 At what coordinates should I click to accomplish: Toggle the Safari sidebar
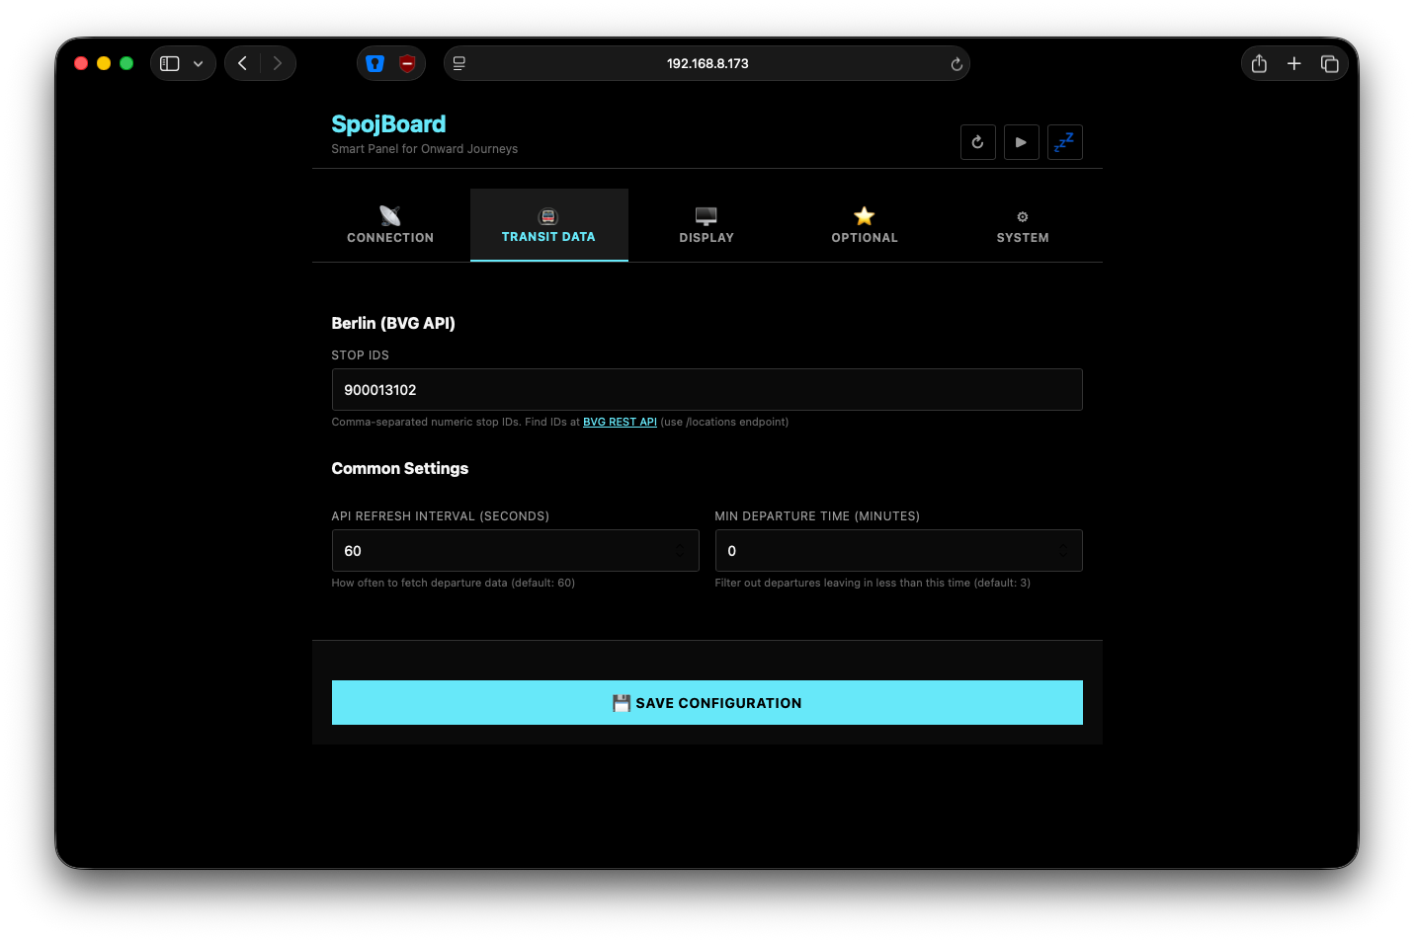tap(170, 63)
